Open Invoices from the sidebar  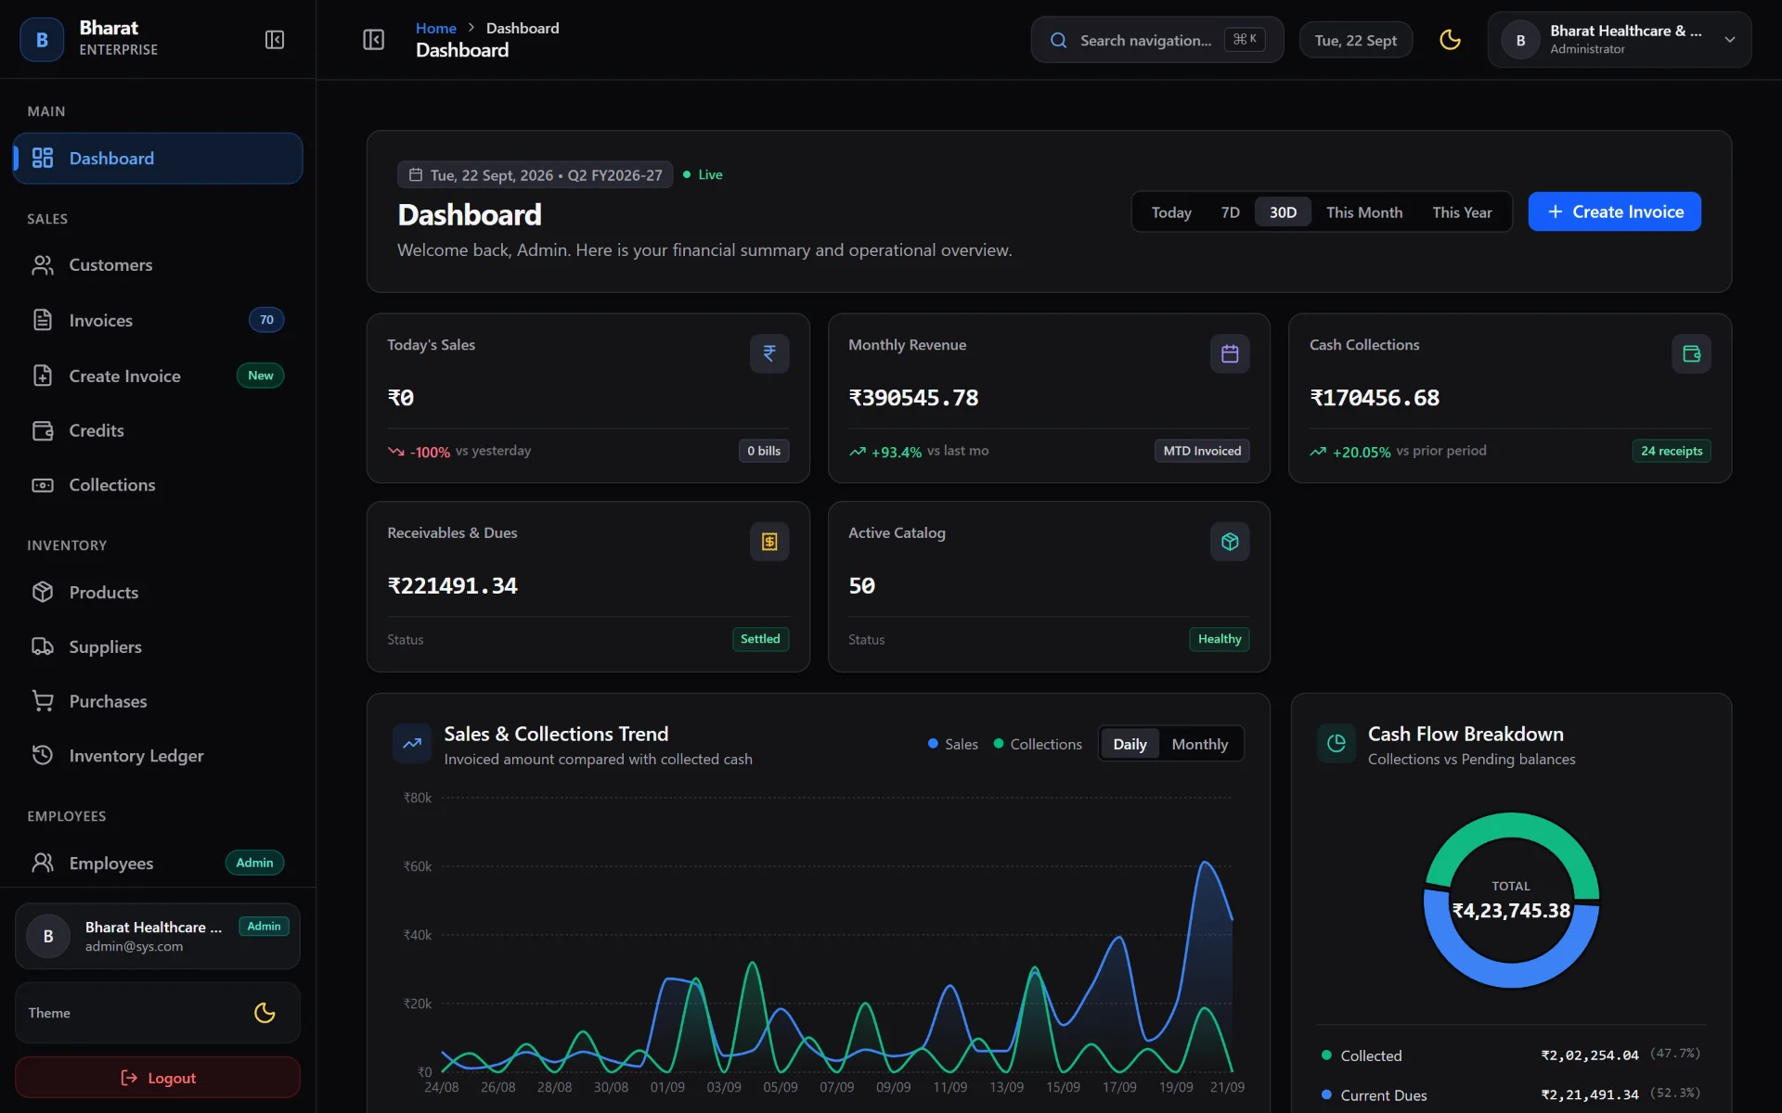(158, 320)
